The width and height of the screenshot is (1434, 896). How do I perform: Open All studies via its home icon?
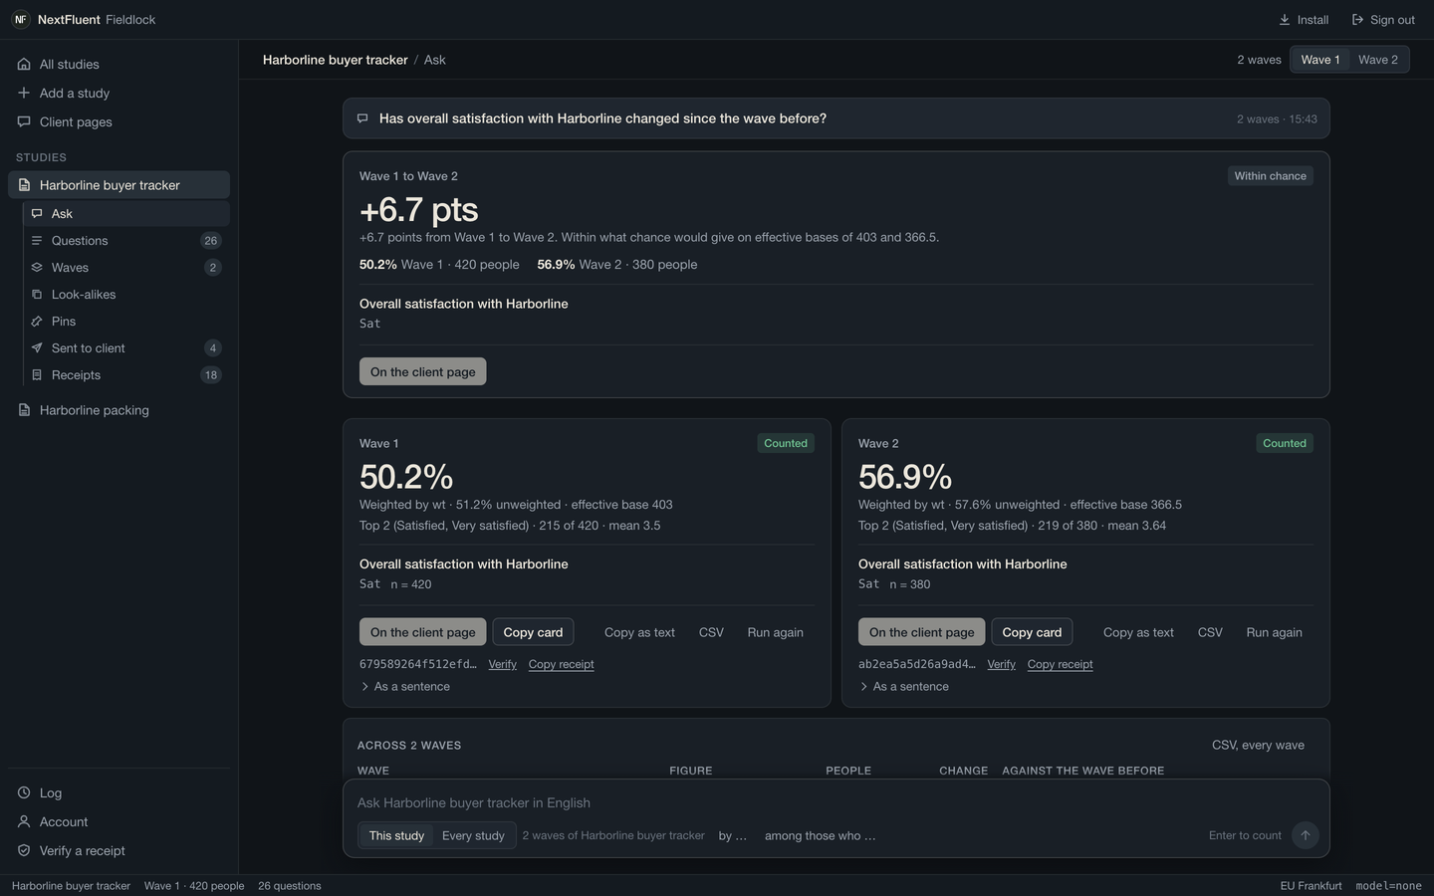[24, 65]
